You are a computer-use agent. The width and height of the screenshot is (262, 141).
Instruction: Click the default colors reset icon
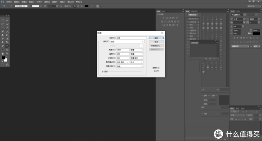(2, 61)
